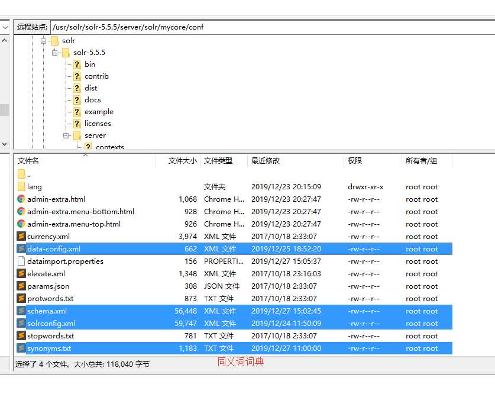Select contrib in the directory tree

[x=96, y=76]
